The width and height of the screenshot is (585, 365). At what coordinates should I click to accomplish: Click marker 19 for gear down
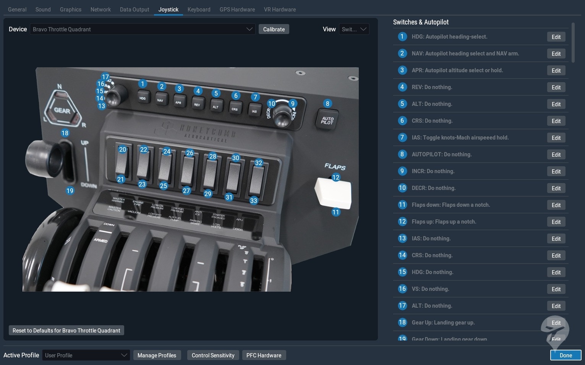[x=70, y=191]
